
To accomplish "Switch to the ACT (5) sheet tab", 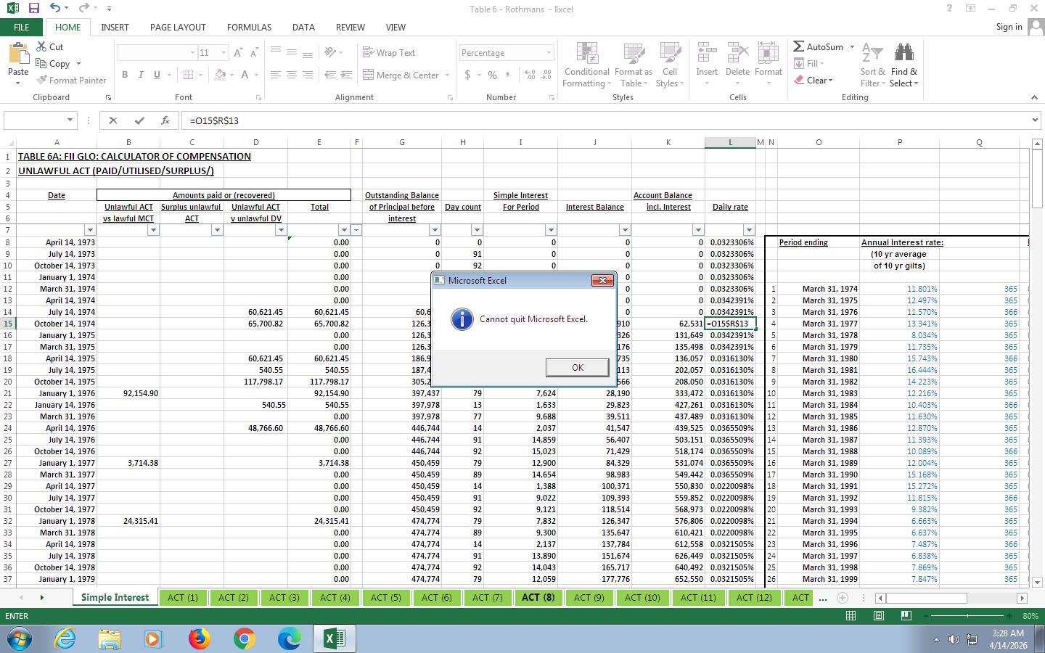I will pyautogui.click(x=385, y=598).
